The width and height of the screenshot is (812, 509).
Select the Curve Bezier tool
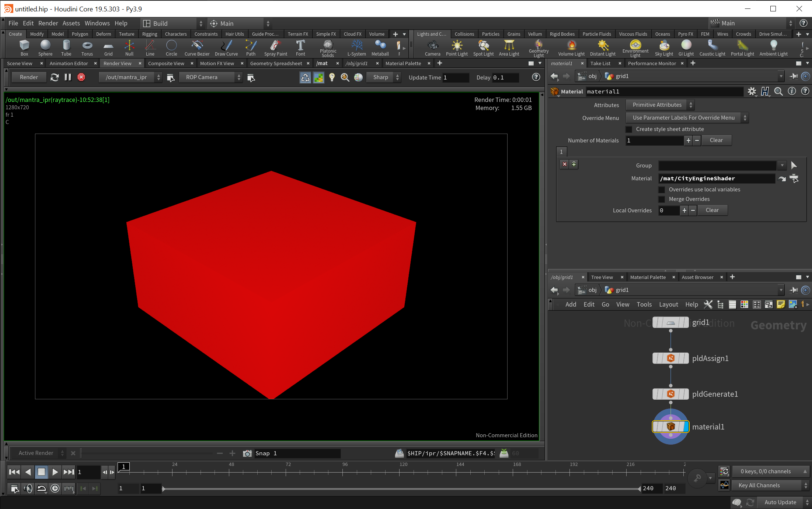coord(197,48)
